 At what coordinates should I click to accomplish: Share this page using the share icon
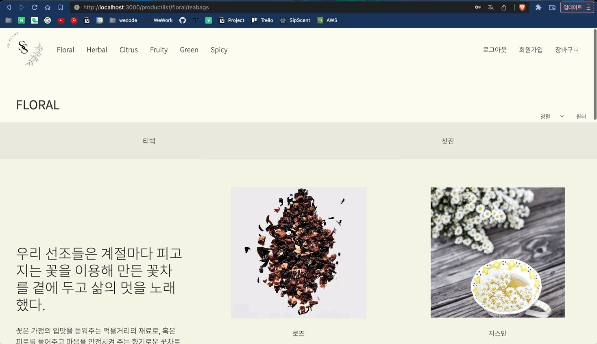coord(504,7)
